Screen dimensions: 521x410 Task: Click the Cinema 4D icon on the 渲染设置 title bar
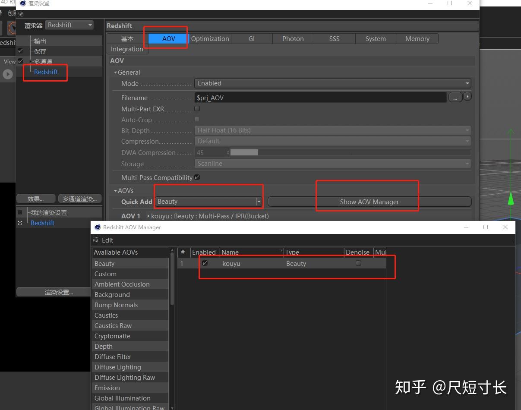tap(23, 3)
